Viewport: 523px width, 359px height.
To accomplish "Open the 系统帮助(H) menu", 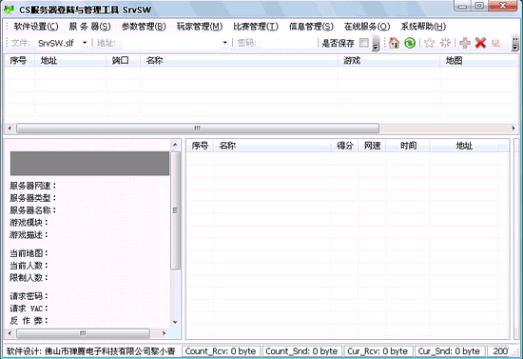I will [423, 27].
